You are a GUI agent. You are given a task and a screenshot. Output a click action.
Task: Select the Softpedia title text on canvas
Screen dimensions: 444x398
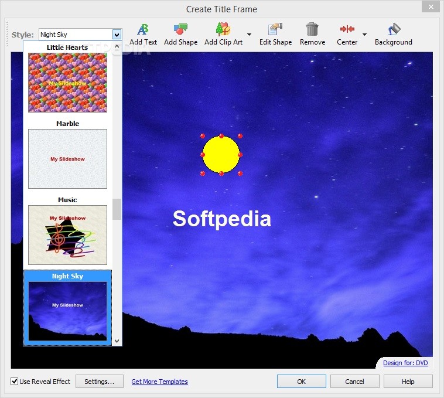coord(222,219)
